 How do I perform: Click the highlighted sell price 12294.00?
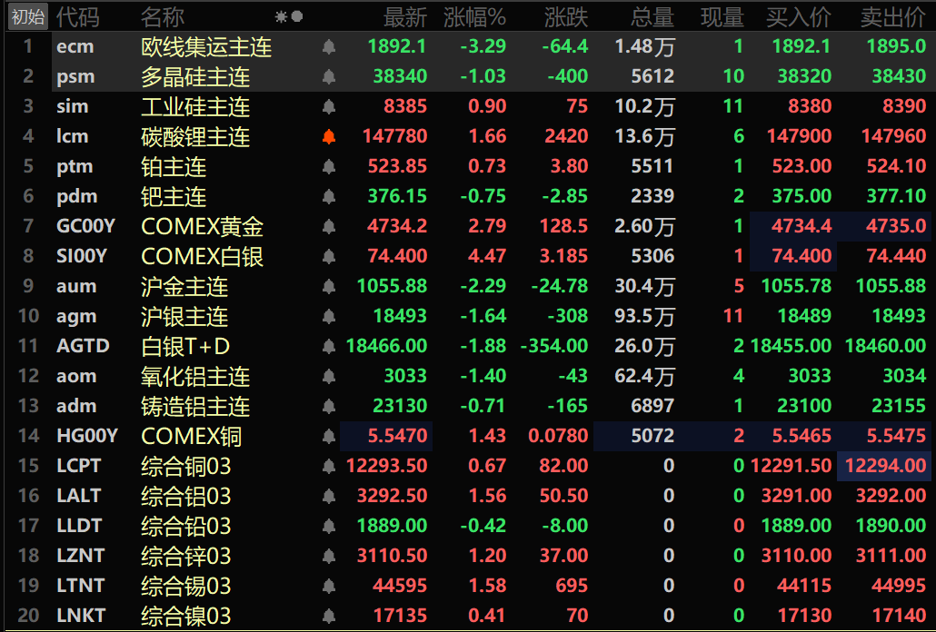[x=885, y=466]
